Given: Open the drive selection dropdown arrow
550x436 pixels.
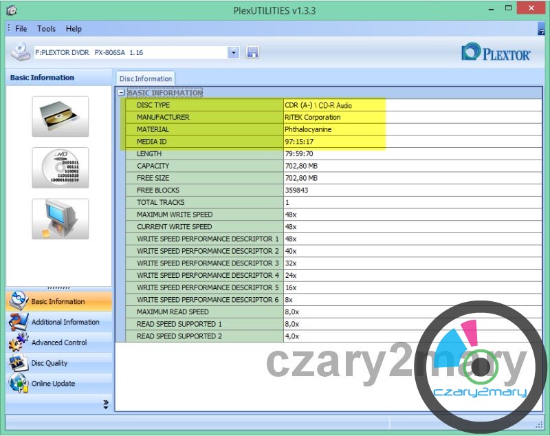Looking at the screenshot, I should [x=233, y=52].
